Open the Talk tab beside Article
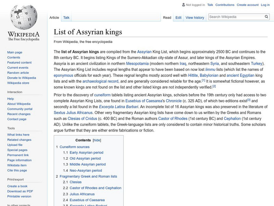 66,18
